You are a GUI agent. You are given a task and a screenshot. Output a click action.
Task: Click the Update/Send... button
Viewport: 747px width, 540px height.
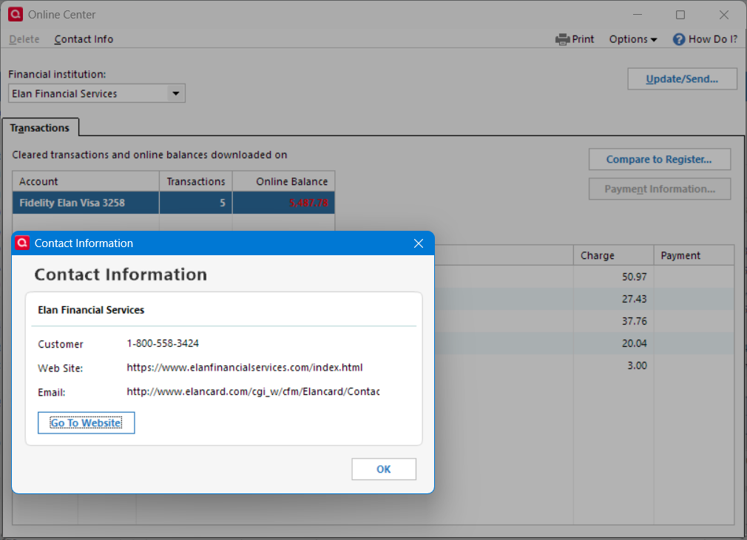click(682, 79)
